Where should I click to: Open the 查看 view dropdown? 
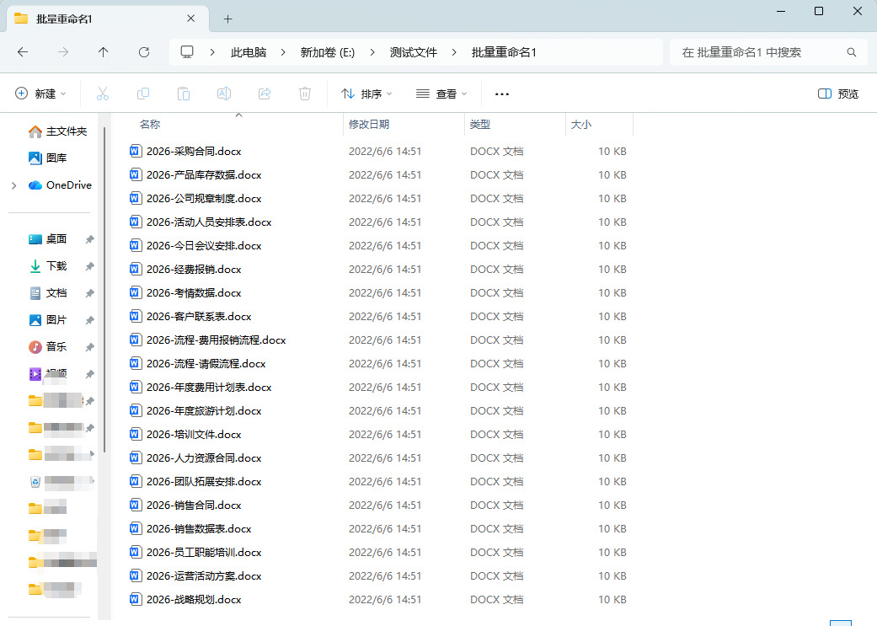[441, 94]
